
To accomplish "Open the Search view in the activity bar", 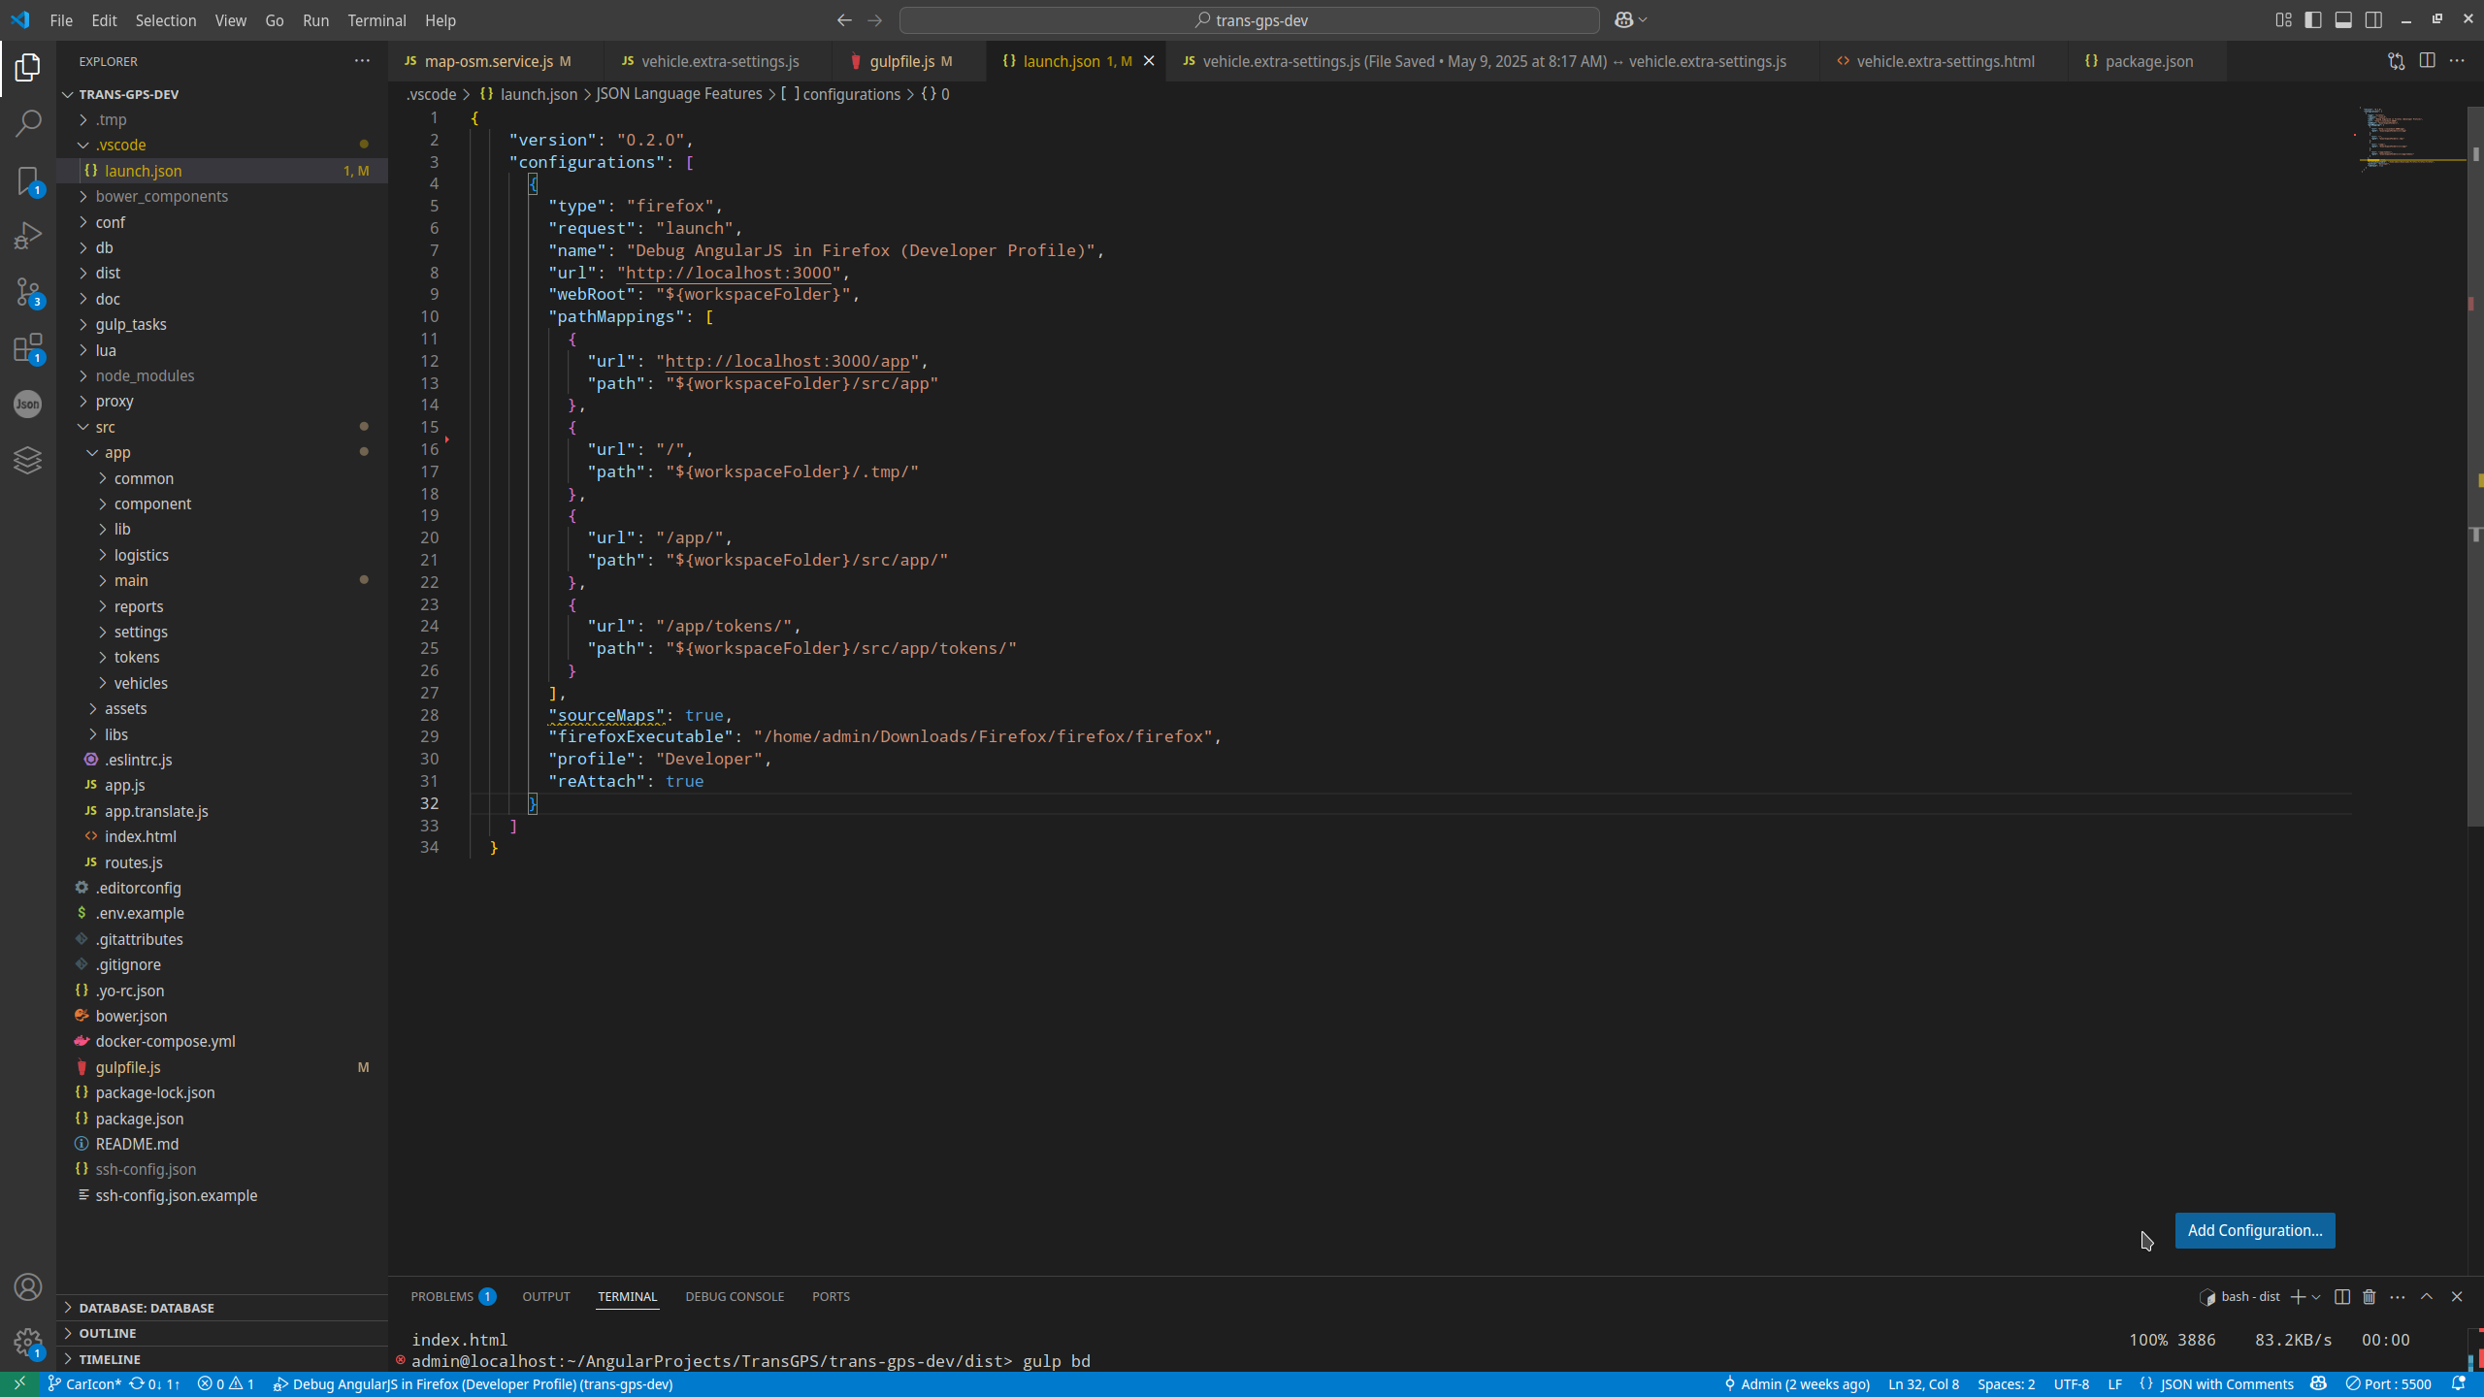I will click(27, 123).
